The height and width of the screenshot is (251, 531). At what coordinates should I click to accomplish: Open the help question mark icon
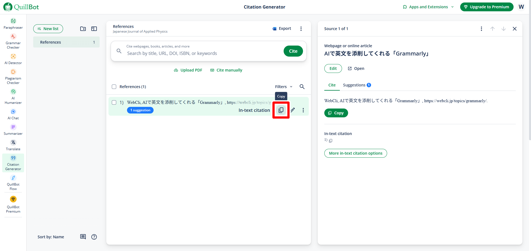[x=94, y=237]
